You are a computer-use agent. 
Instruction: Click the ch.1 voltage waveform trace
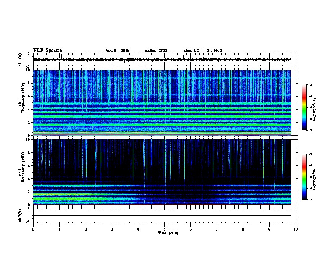pos(162,60)
